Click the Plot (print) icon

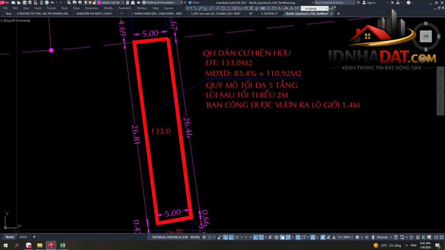pyautogui.click(x=46, y=3)
